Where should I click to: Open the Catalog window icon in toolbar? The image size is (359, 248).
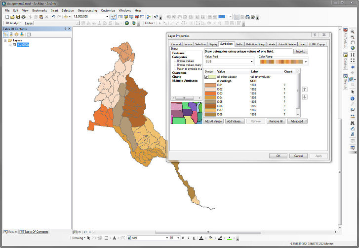(126, 17)
